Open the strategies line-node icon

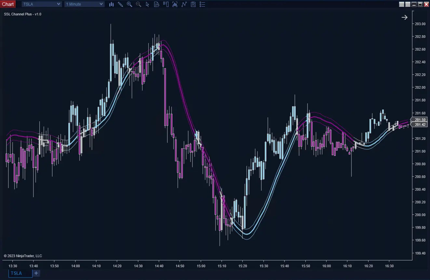184,4
